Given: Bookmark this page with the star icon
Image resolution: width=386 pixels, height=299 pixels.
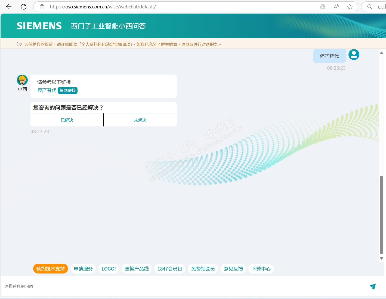Looking at the screenshot, I should (x=350, y=7).
